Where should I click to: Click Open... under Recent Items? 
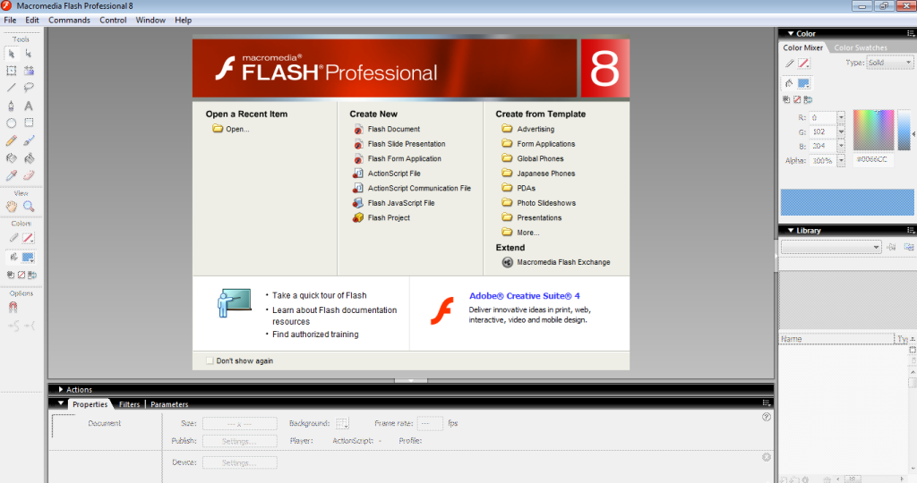(231, 129)
